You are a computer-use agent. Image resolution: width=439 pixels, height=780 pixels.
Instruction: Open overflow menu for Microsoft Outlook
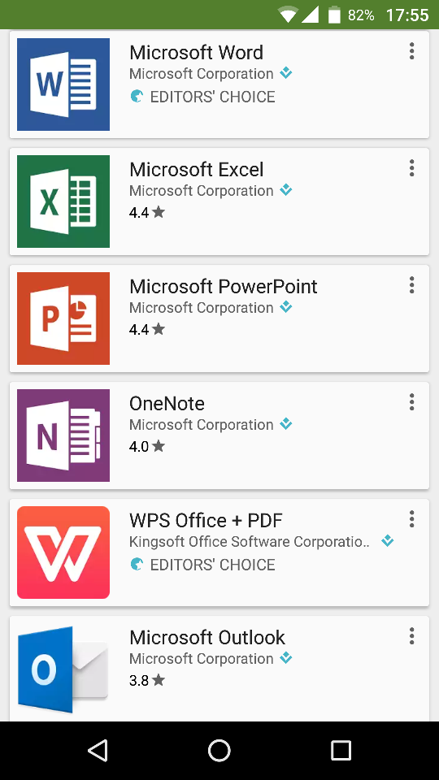coord(411,635)
